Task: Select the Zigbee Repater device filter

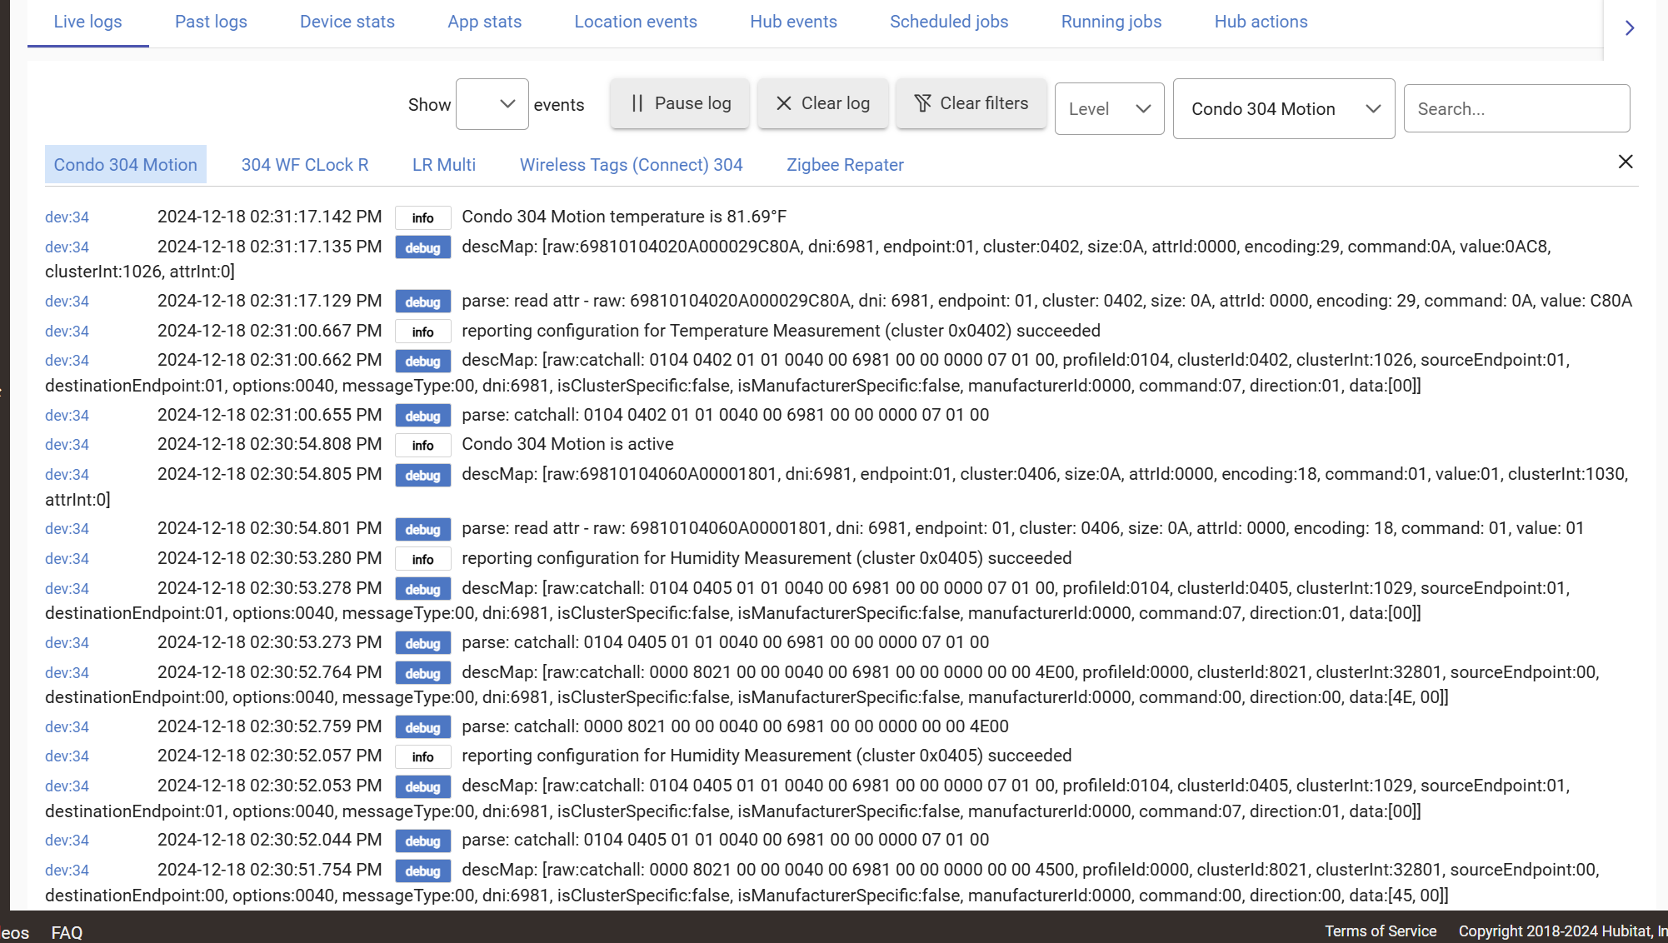Action: (x=844, y=165)
